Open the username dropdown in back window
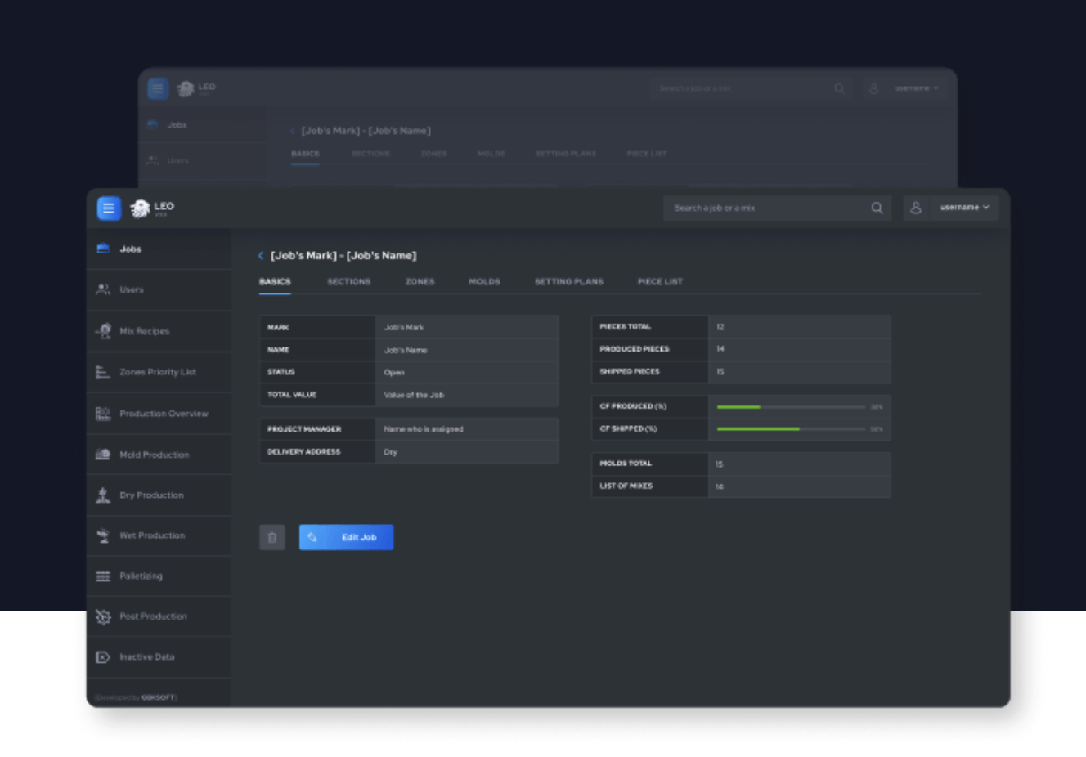1086x757 pixels. pos(917,88)
